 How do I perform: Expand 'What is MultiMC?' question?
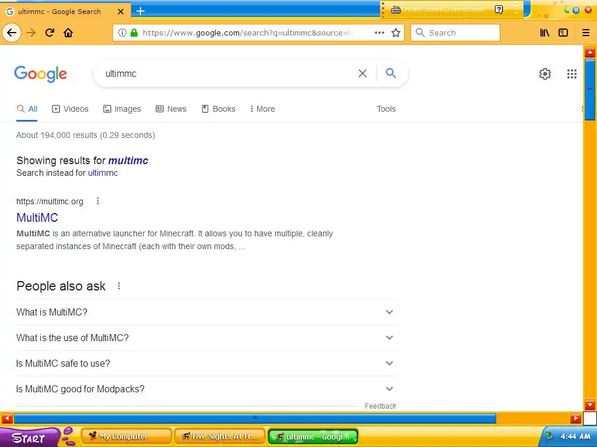(206, 312)
